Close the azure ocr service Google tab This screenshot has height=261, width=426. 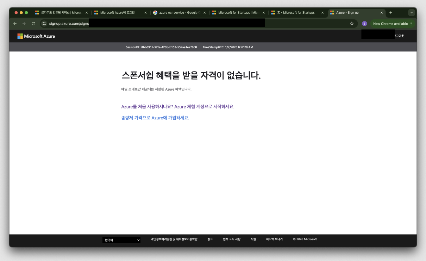(205, 13)
